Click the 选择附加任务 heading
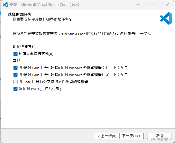The width and height of the screenshot is (175, 143). click(x=20, y=14)
